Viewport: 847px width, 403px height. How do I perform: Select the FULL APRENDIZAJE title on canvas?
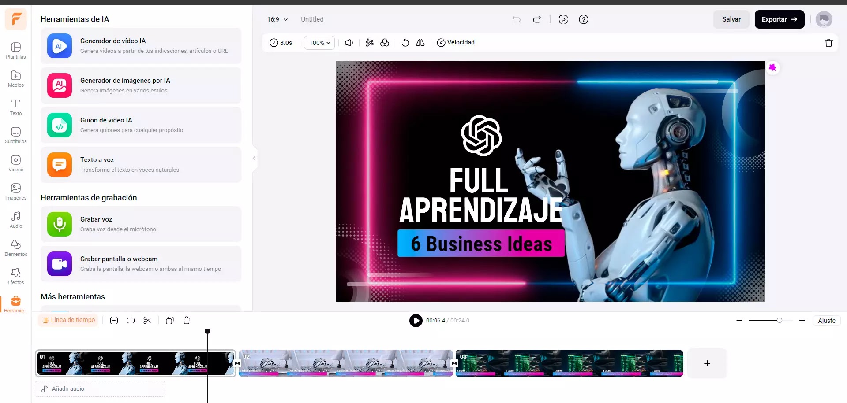click(480, 195)
